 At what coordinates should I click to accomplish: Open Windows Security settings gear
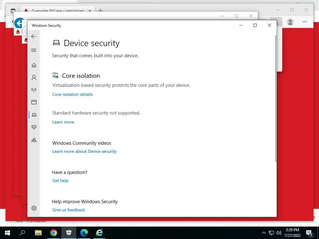click(x=34, y=208)
